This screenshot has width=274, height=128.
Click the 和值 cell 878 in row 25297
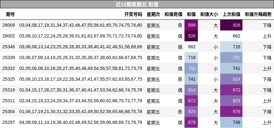191,122
